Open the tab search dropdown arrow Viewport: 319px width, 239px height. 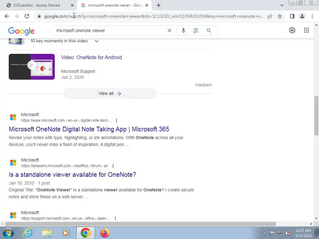tap(282, 5)
